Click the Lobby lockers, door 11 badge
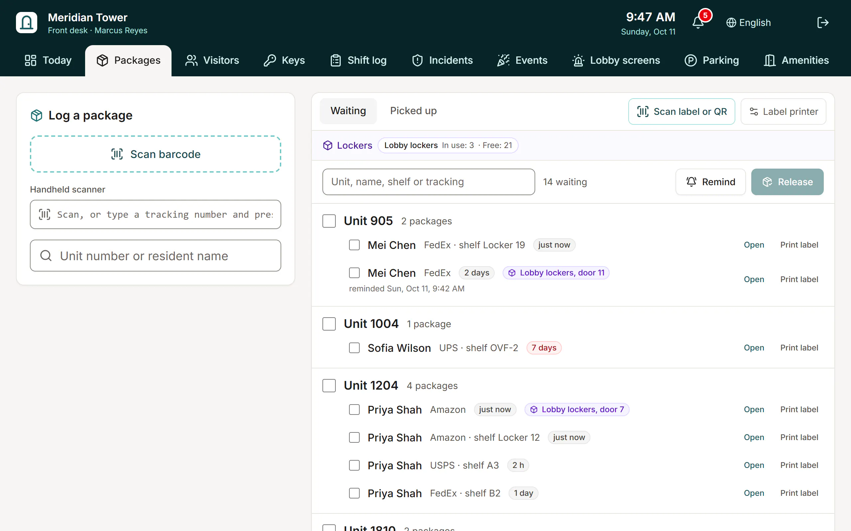 click(556, 272)
